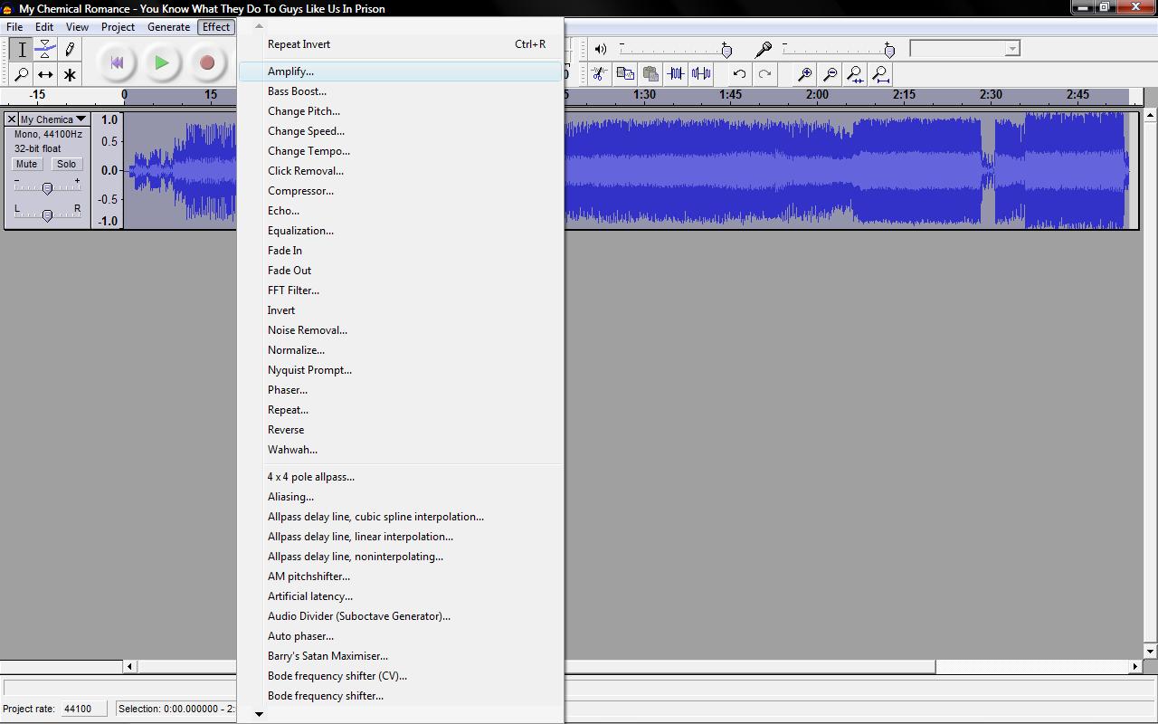Open the My Chemica track dropdown menu
The image size is (1158, 724).
pyautogui.click(x=53, y=119)
